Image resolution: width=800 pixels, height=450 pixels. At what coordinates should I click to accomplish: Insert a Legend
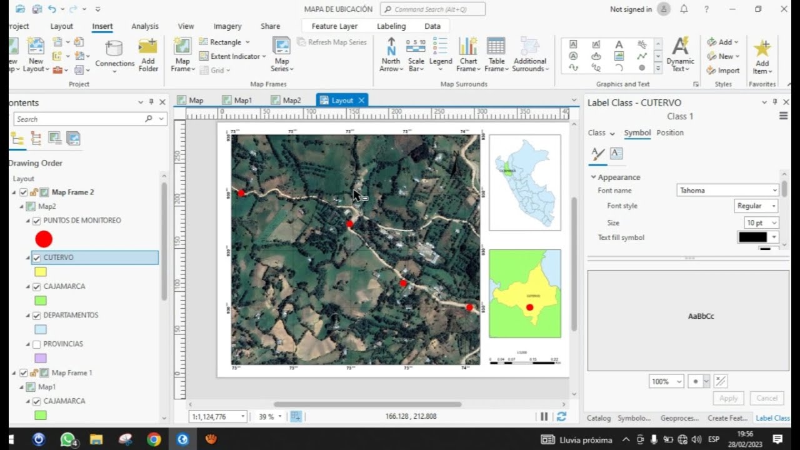coord(441,55)
